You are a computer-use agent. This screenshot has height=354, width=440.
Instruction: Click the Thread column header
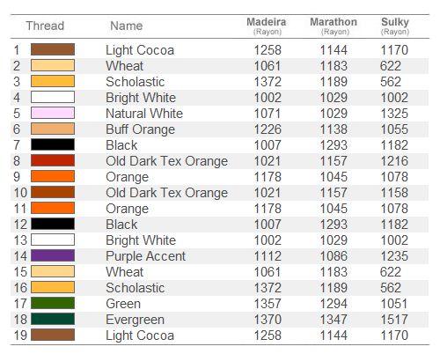click(45, 26)
